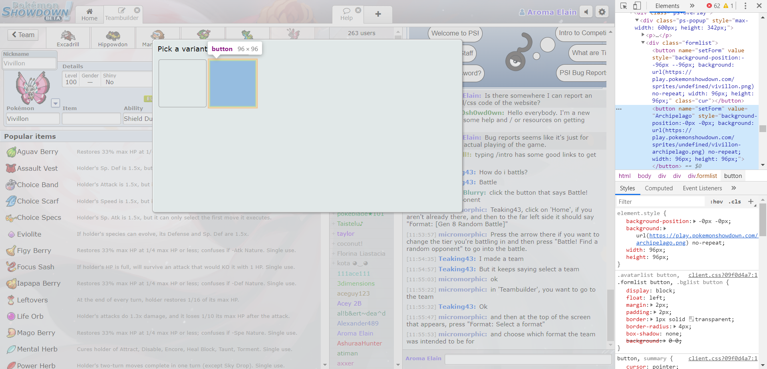Expand the ps-popup div node

coord(637,20)
